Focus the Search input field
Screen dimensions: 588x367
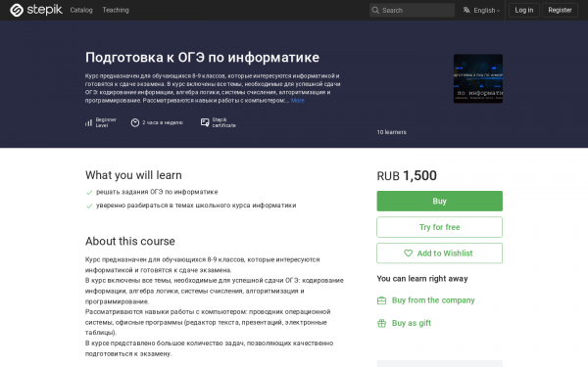click(412, 10)
